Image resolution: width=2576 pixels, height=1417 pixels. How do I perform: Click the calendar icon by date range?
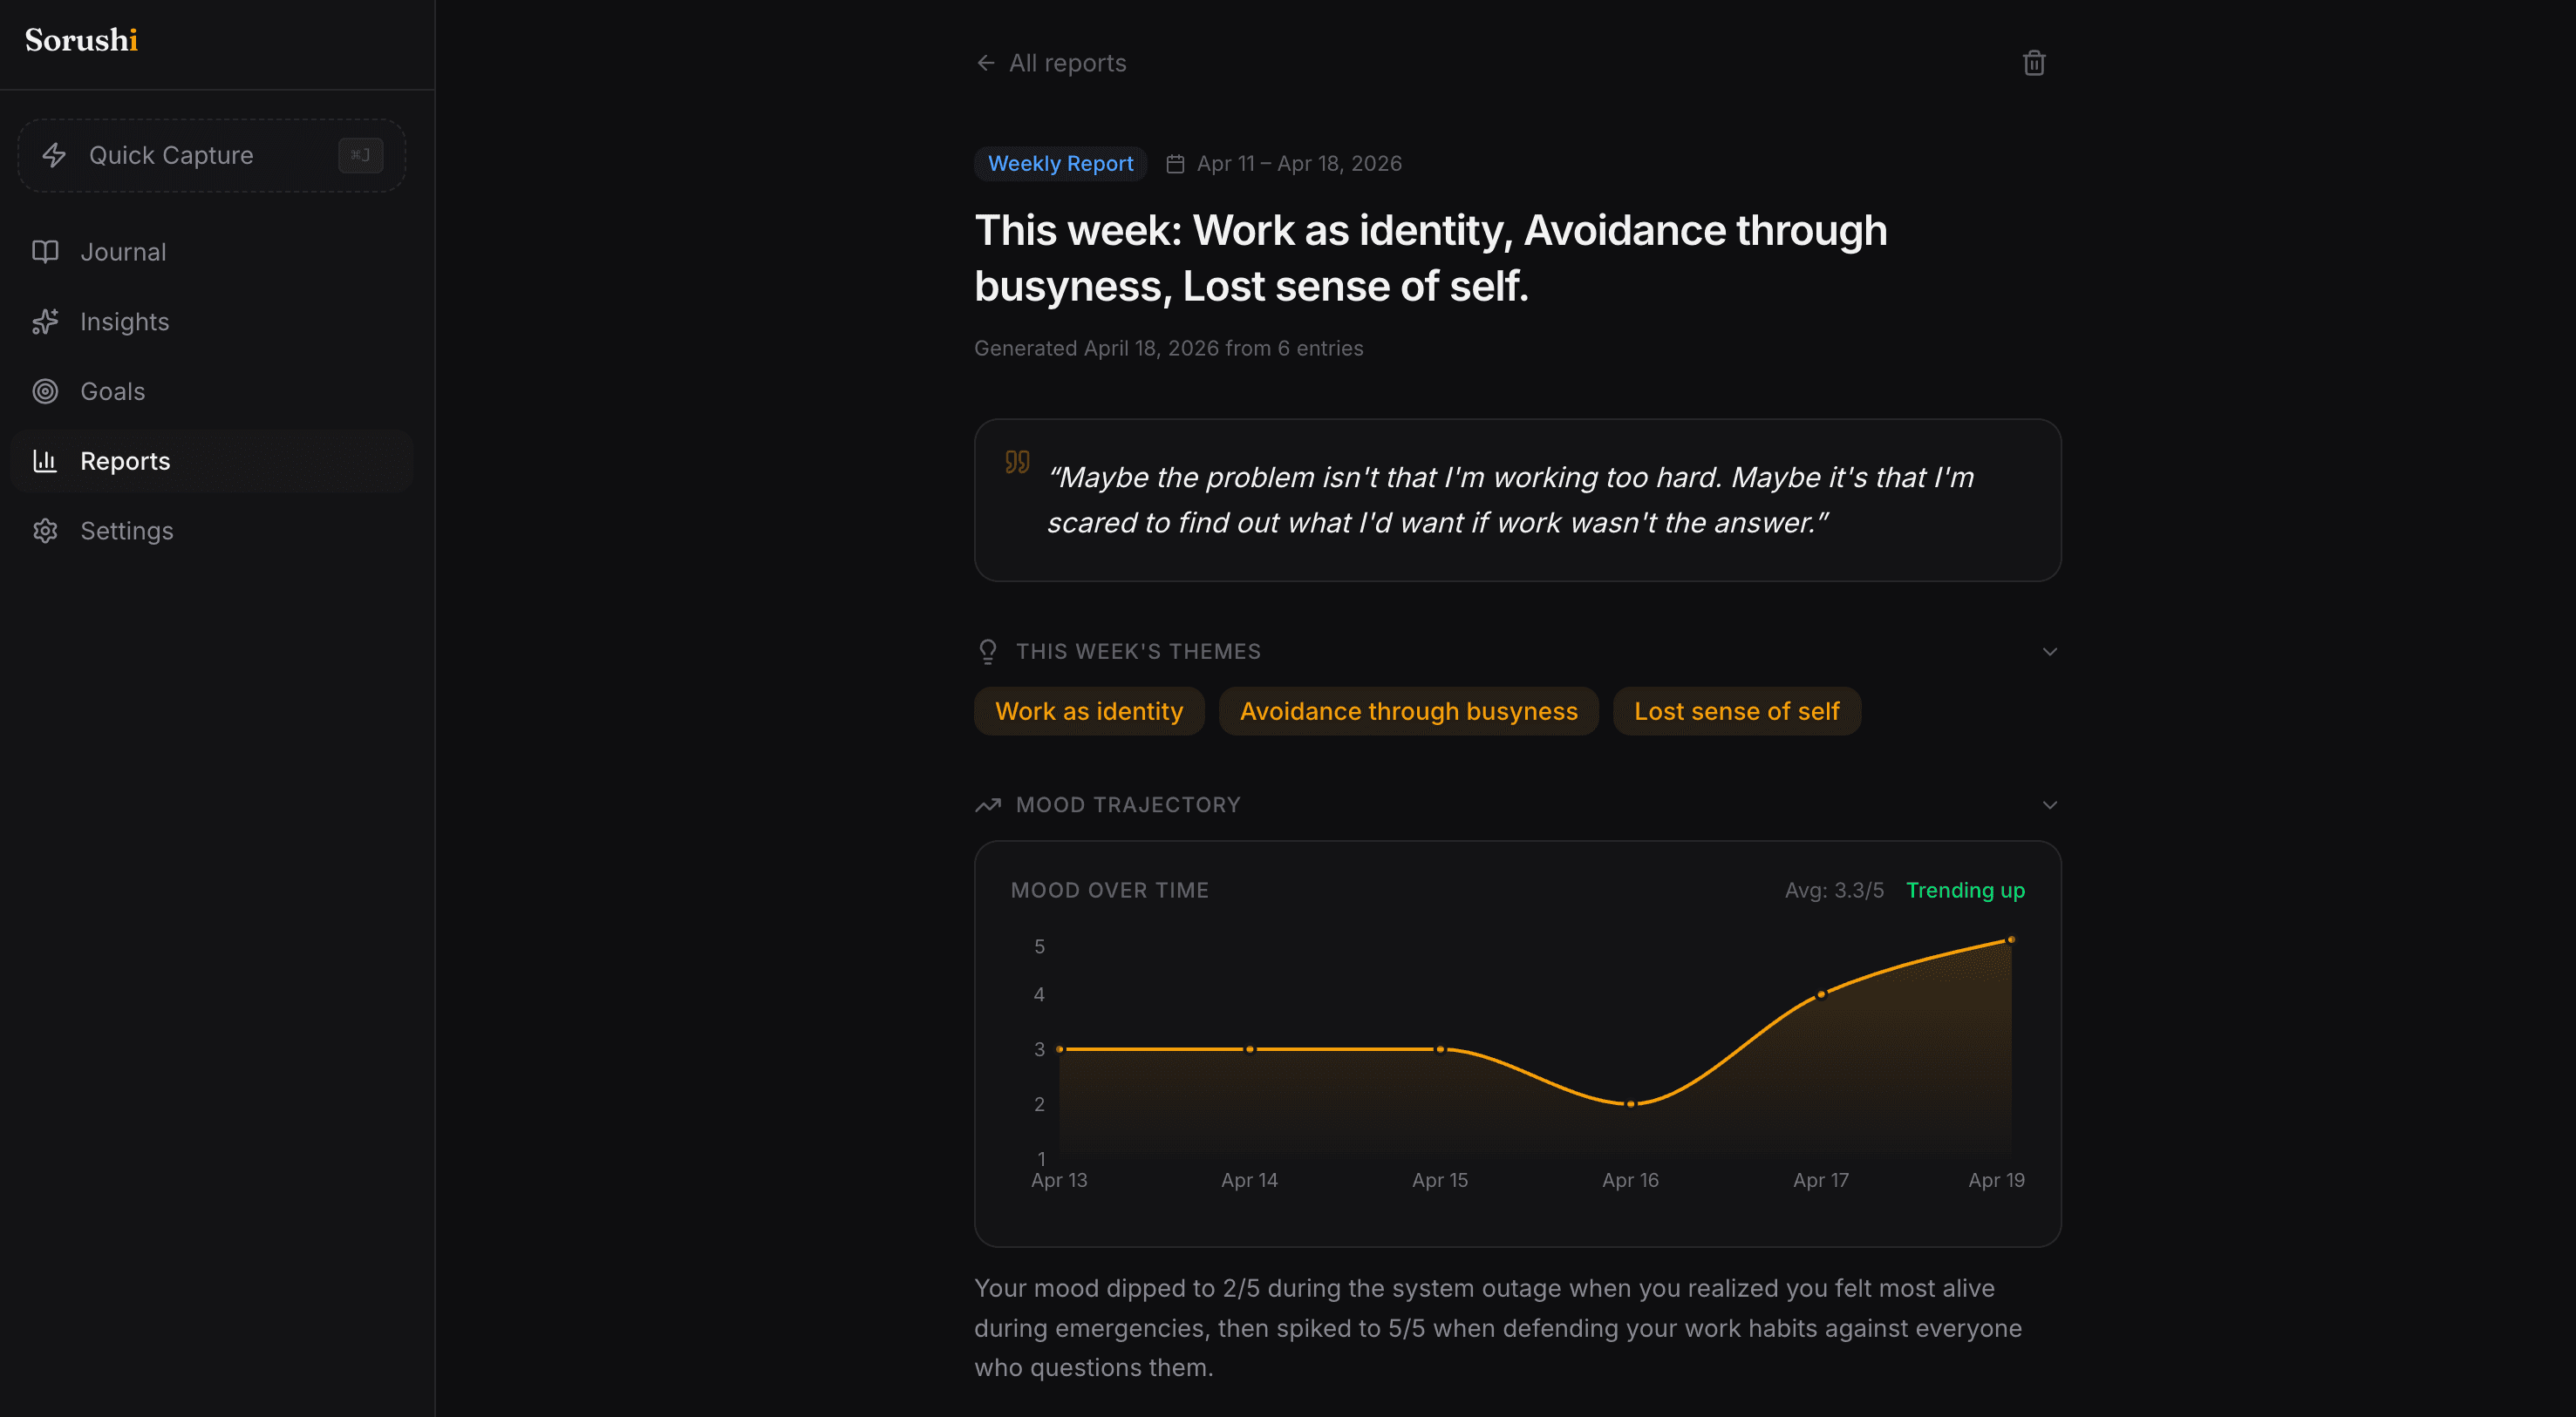click(x=1176, y=164)
